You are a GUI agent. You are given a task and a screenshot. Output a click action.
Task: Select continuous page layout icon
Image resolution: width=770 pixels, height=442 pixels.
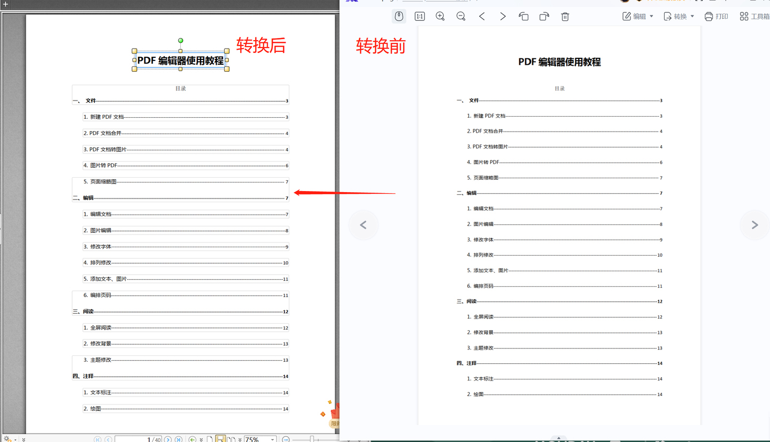pyautogui.click(x=220, y=439)
